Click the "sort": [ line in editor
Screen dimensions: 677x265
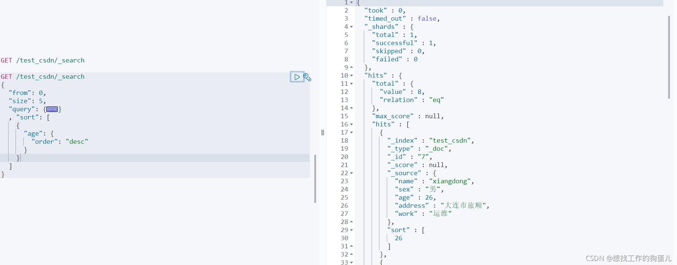coord(33,117)
